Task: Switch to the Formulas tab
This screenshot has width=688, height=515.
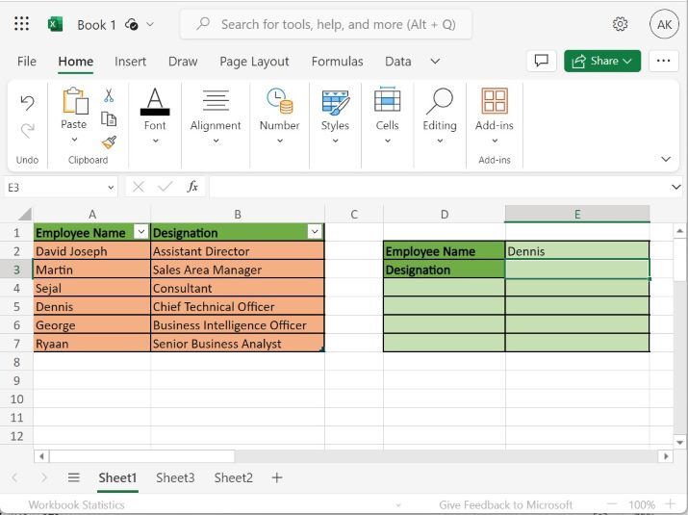Action: [x=337, y=61]
